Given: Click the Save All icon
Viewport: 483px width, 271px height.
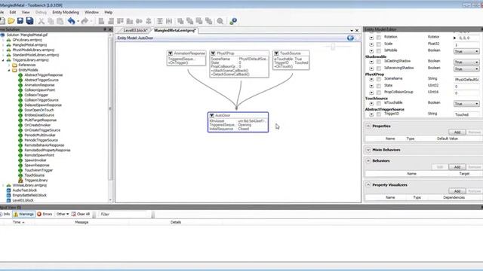Looking at the screenshot, I should (30, 21).
